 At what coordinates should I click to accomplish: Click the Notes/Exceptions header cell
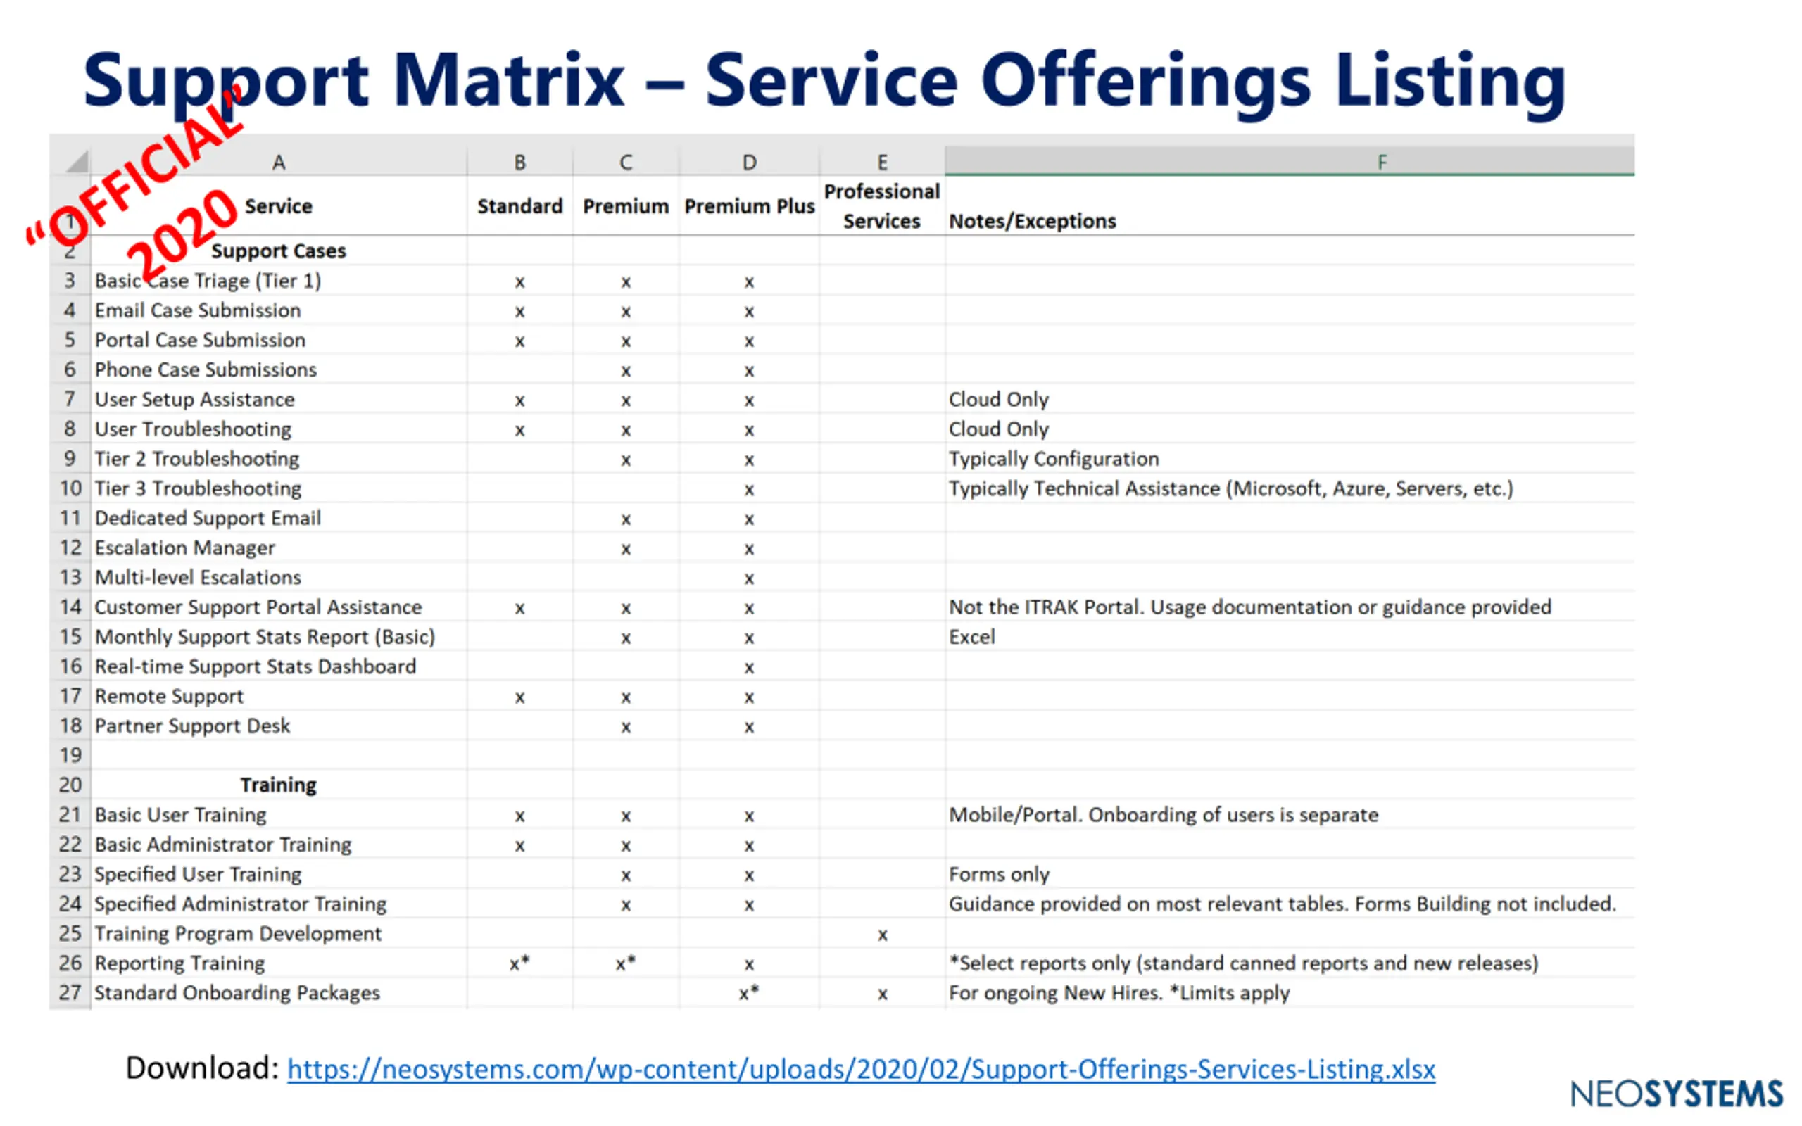pos(1032,221)
